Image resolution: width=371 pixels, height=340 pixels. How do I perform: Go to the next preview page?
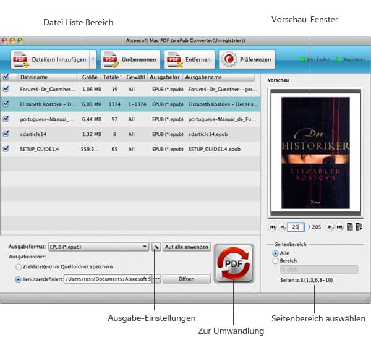coord(329,227)
